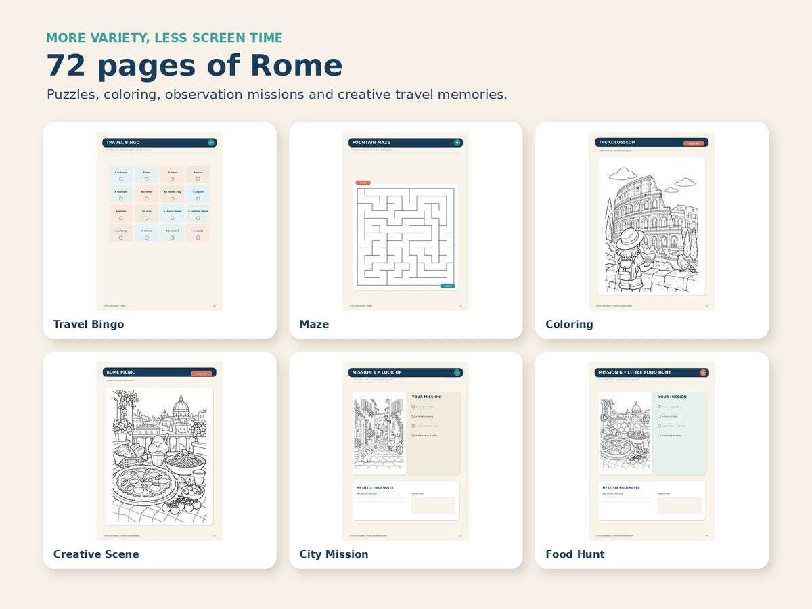The image size is (812, 609).
Task: Click the draw-it box in Food Hunt notes
Action: point(680,505)
